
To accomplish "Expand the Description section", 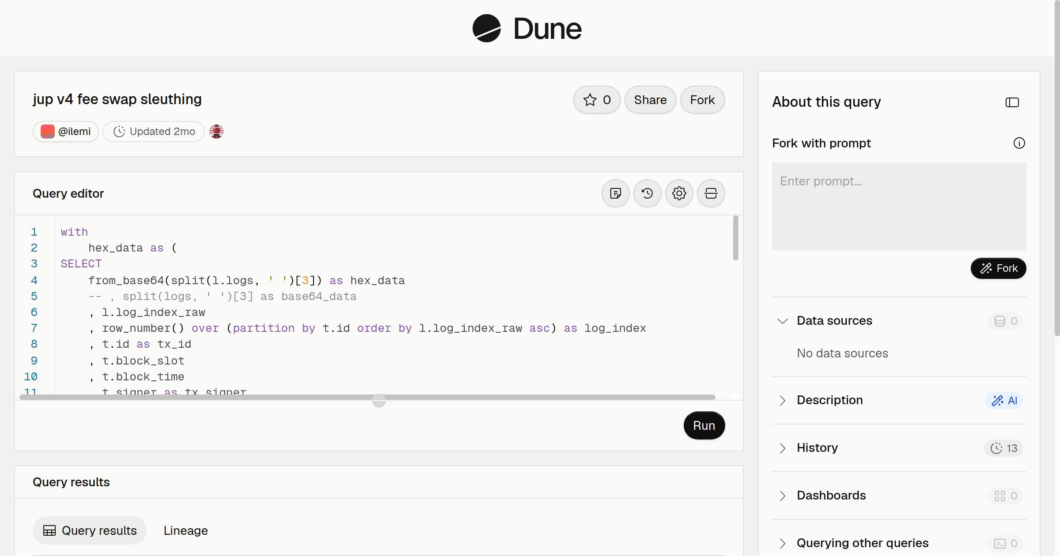I will 782,400.
